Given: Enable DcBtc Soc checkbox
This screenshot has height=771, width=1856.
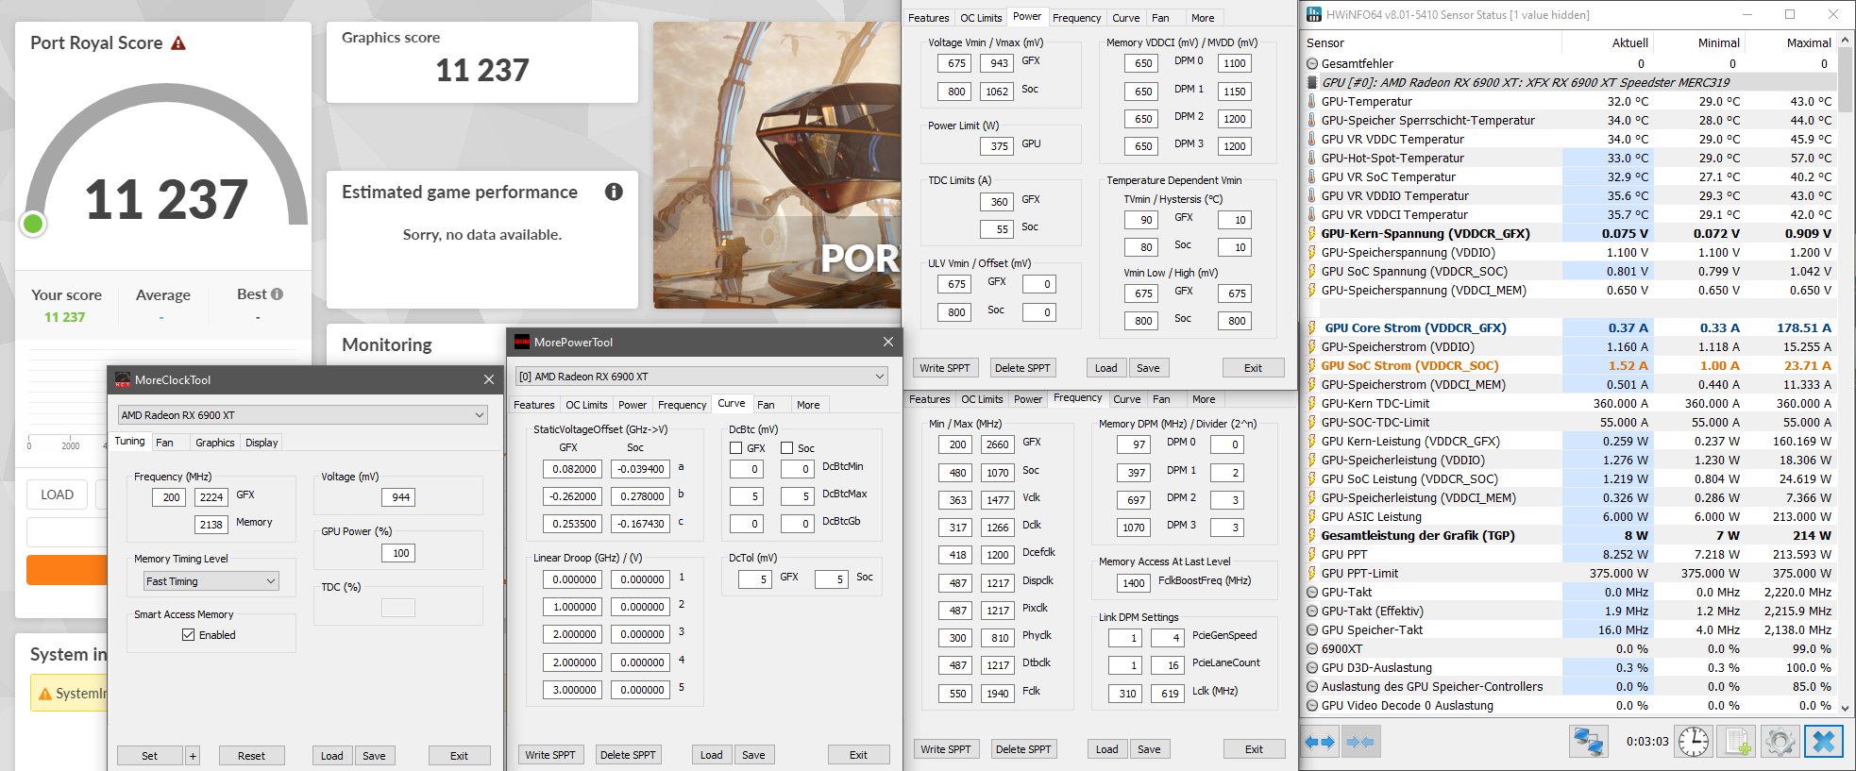Looking at the screenshot, I should pos(786,448).
